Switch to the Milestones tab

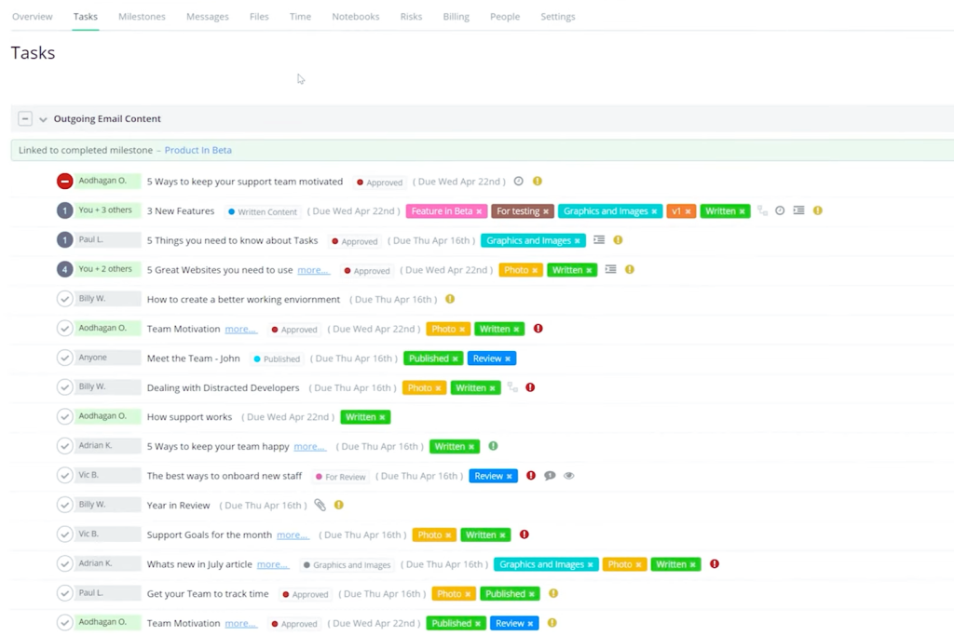(x=142, y=17)
